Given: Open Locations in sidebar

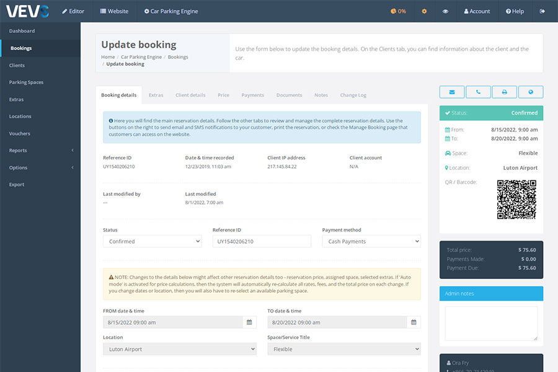Looking at the screenshot, I should click(40, 117).
